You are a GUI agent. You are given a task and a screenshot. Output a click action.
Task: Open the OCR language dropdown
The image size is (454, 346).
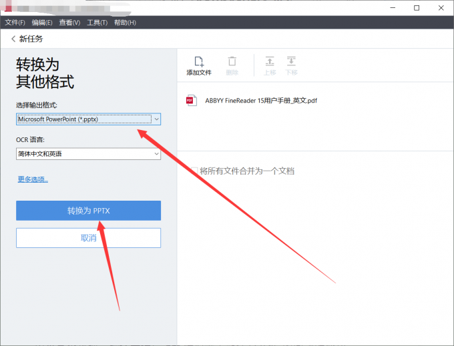point(88,154)
